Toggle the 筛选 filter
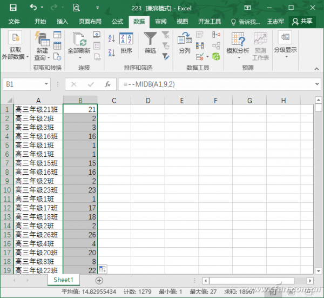This screenshot has width=324, height=298. pyautogui.click(x=150, y=43)
